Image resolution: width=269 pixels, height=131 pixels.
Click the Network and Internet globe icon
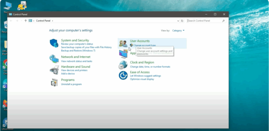pos(54,59)
